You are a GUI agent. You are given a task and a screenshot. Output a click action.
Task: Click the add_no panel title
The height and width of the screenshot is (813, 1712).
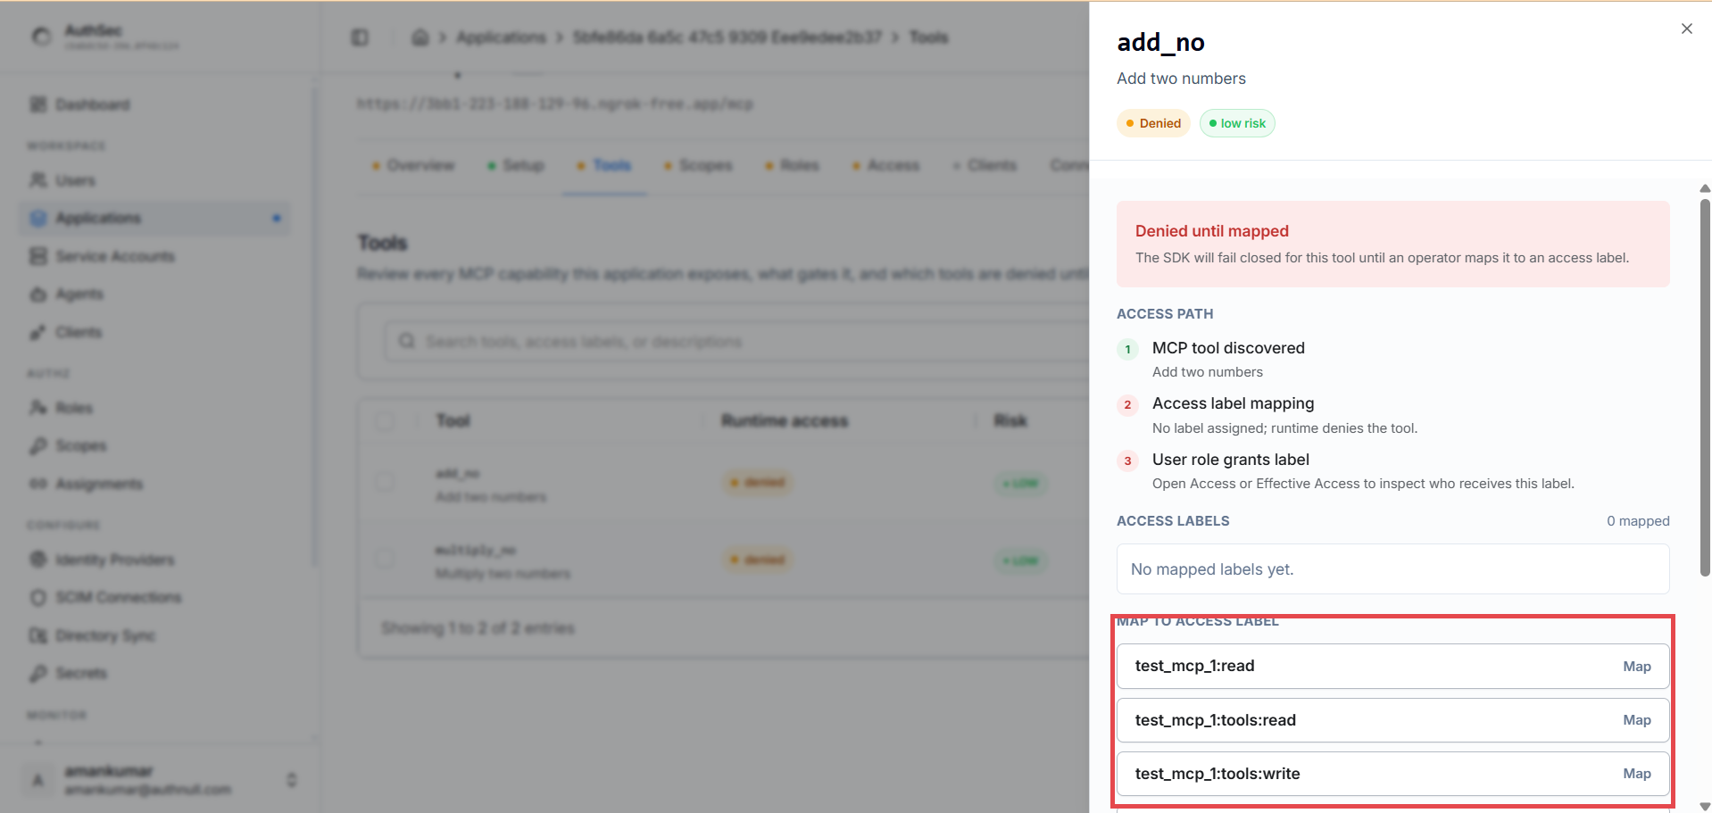point(1160,42)
